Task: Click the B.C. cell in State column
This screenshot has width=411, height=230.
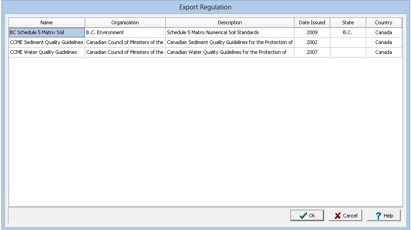Action: point(348,32)
